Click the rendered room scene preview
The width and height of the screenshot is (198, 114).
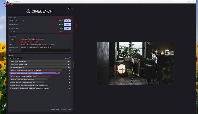(136, 63)
